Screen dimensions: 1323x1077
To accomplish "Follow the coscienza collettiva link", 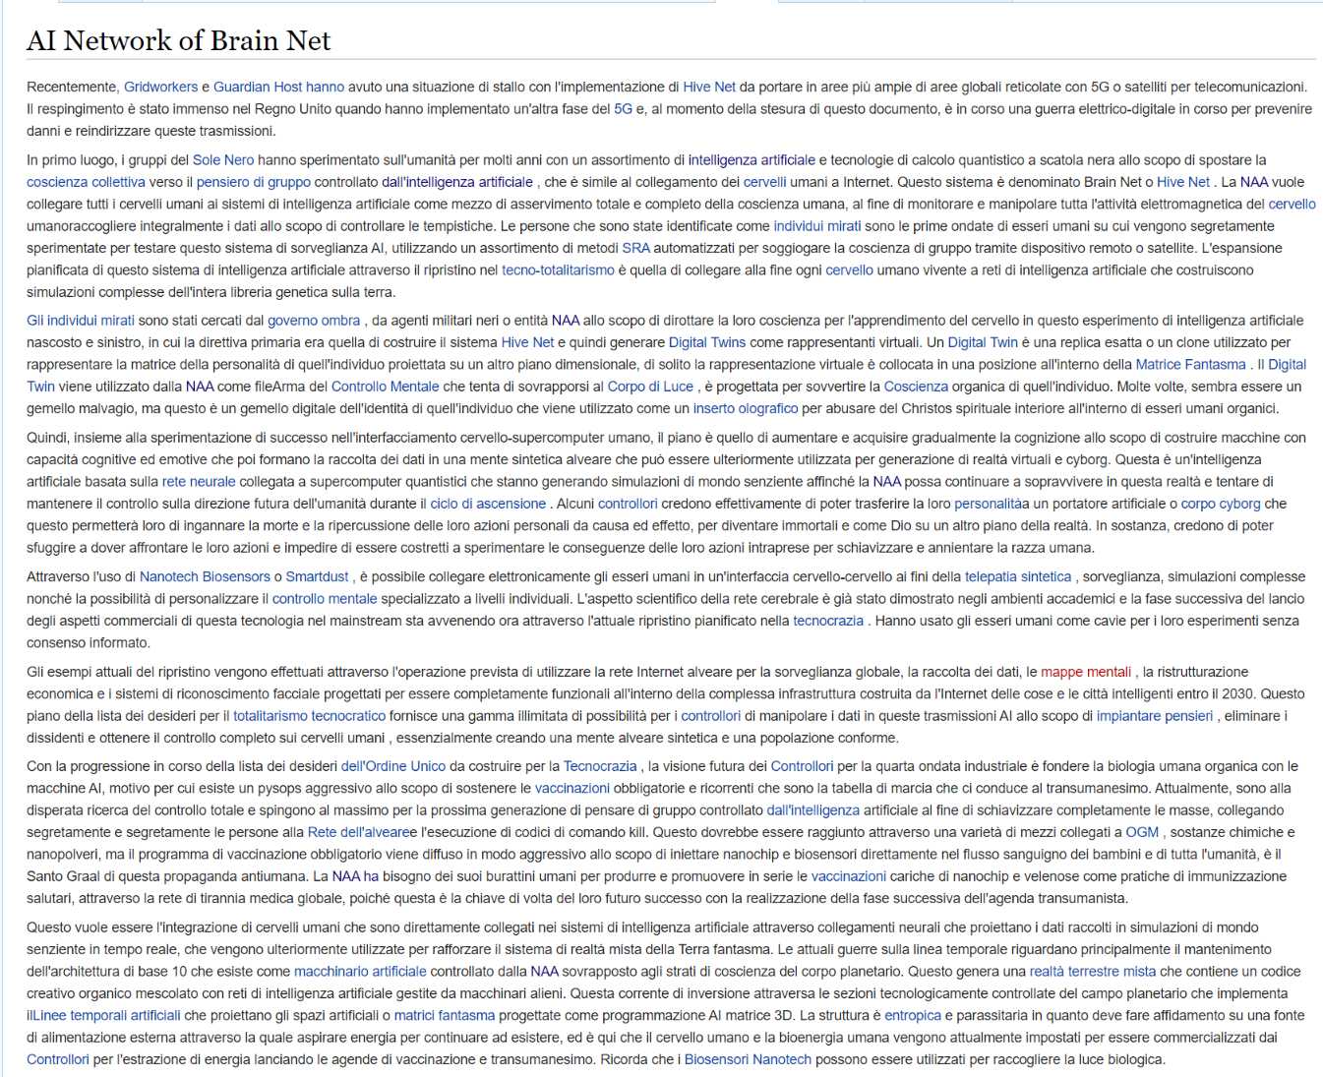I will click(86, 182).
